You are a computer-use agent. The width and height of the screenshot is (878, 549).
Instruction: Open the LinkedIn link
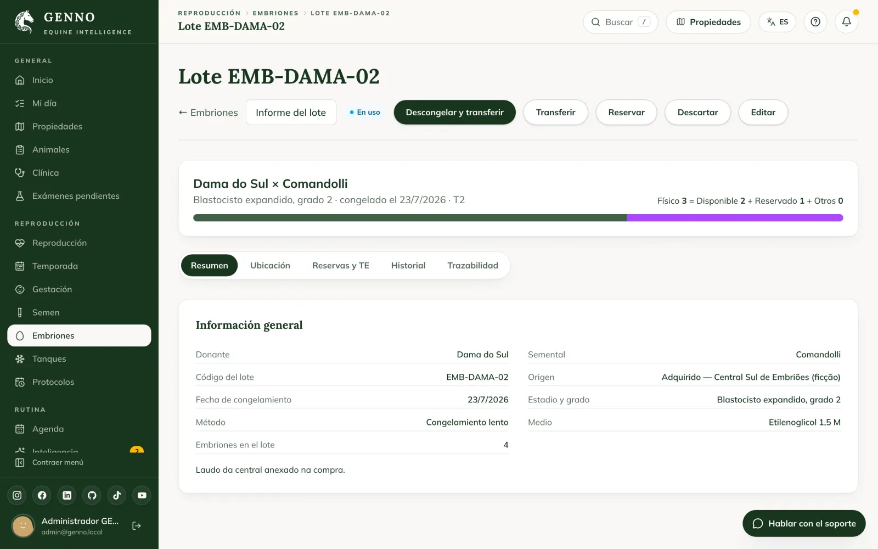coord(67,495)
